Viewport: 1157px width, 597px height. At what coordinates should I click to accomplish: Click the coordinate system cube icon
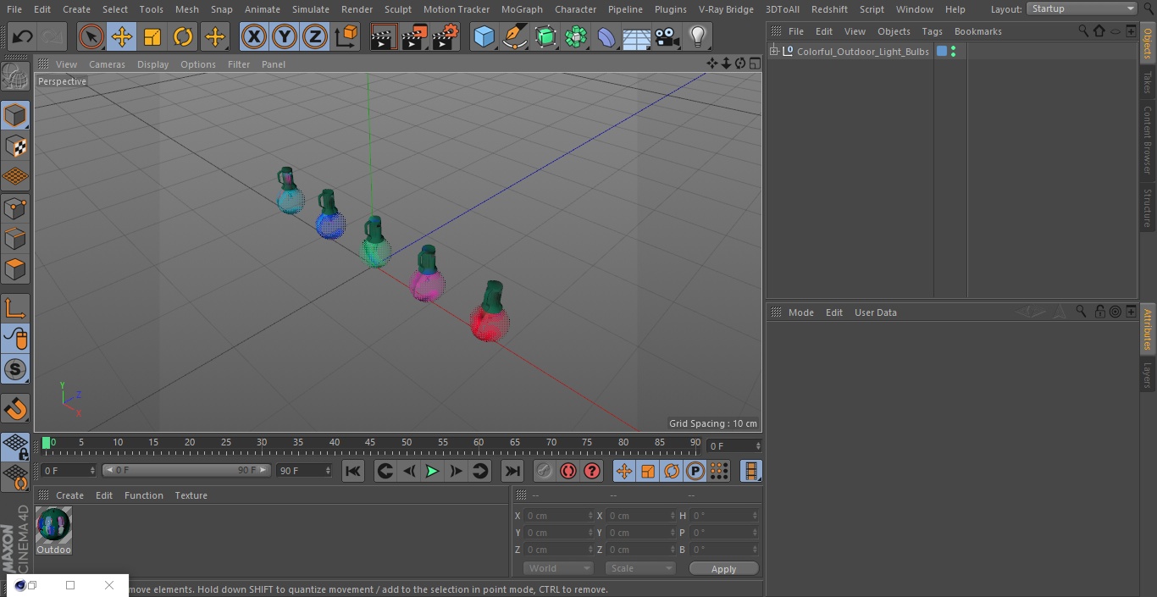[346, 37]
